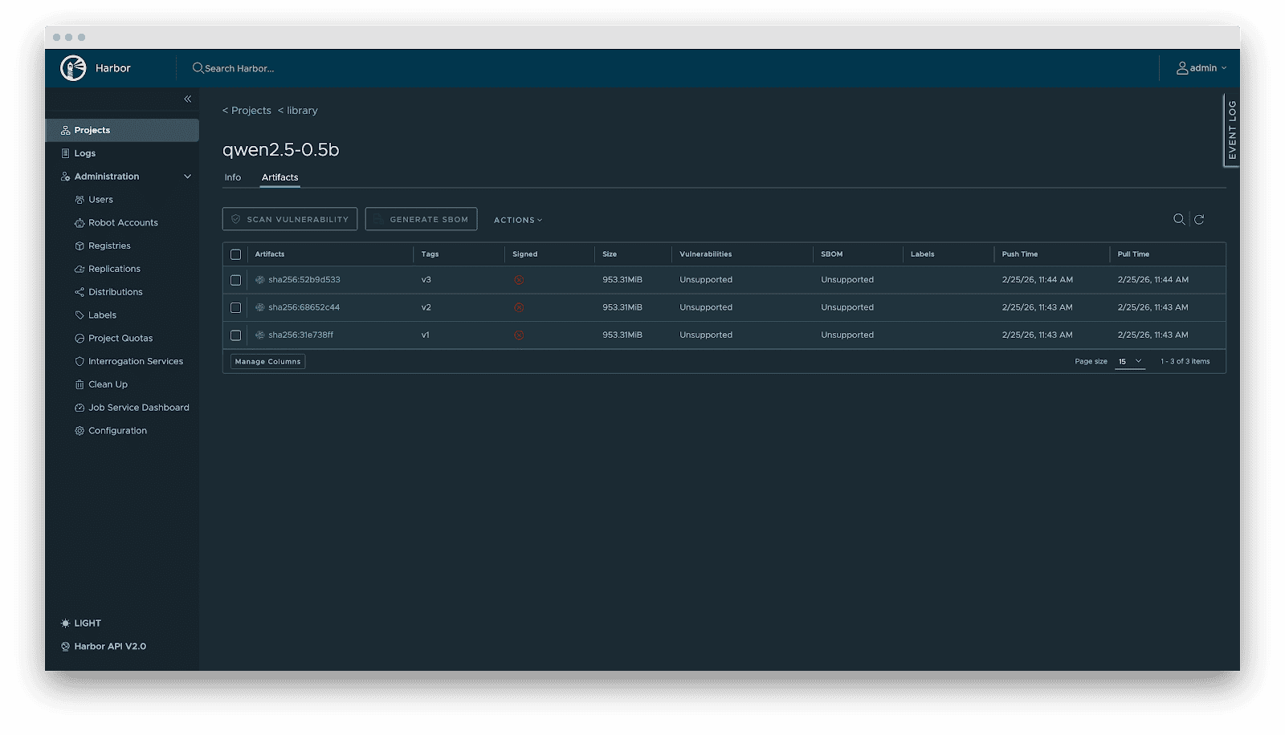The width and height of the screenshot is (1285, 735).
Task: Click the Clean Up trash icon in sidebar
Action: click(x=79, y=384)
